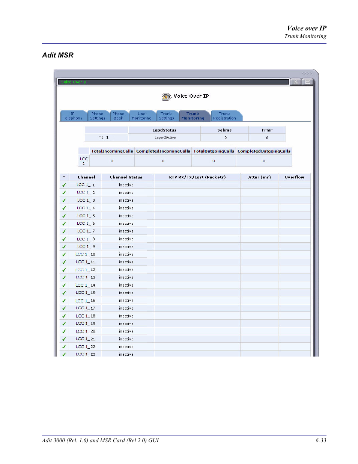Click the green check for LCC 1_14
Screen dimensions: 358x464
pos(64,285)
